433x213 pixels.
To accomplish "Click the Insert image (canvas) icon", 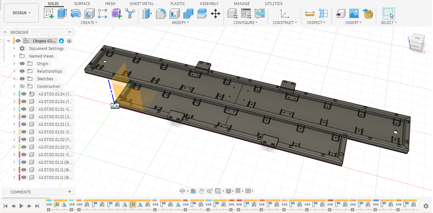I will 354,13.
